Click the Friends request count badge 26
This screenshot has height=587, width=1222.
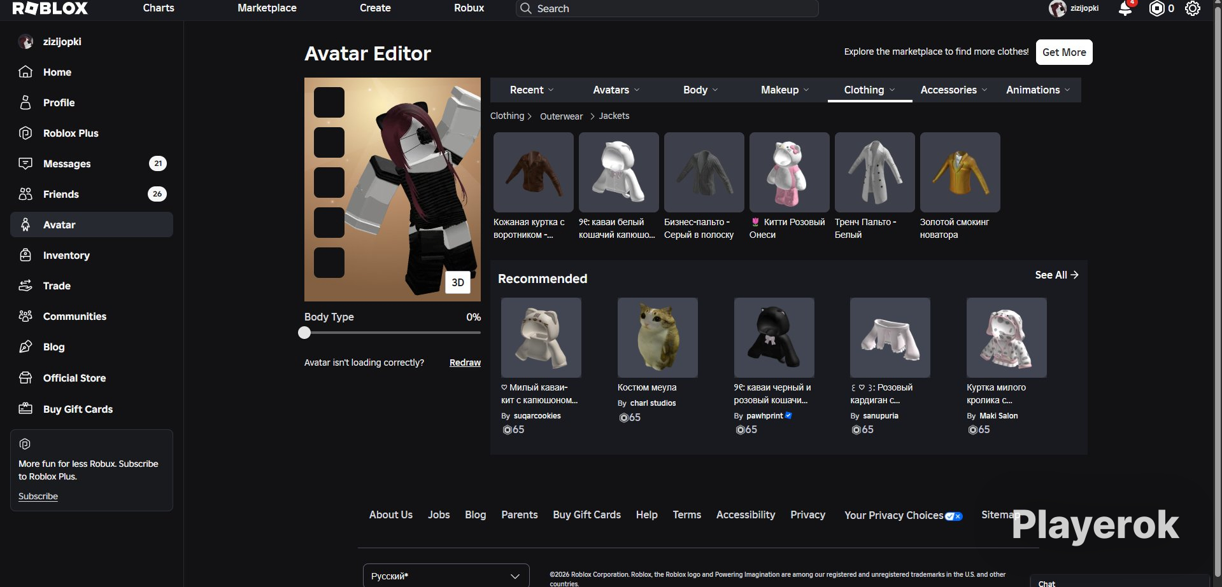pyautogui.click(x=157, y=194)
